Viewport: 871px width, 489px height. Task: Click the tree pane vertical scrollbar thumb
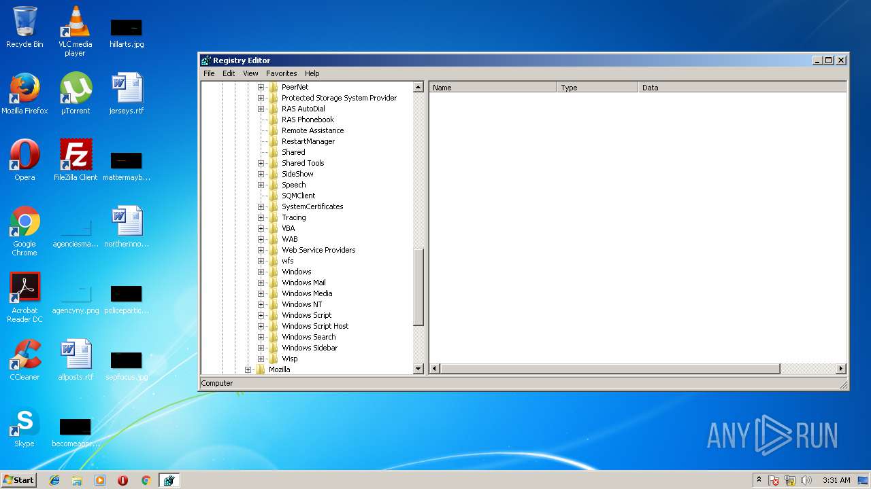point(418,287)
